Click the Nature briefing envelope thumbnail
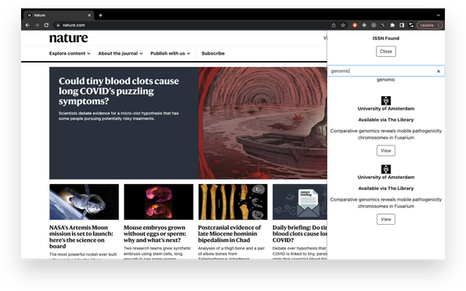The image size is (466, 291). [299, 202]
